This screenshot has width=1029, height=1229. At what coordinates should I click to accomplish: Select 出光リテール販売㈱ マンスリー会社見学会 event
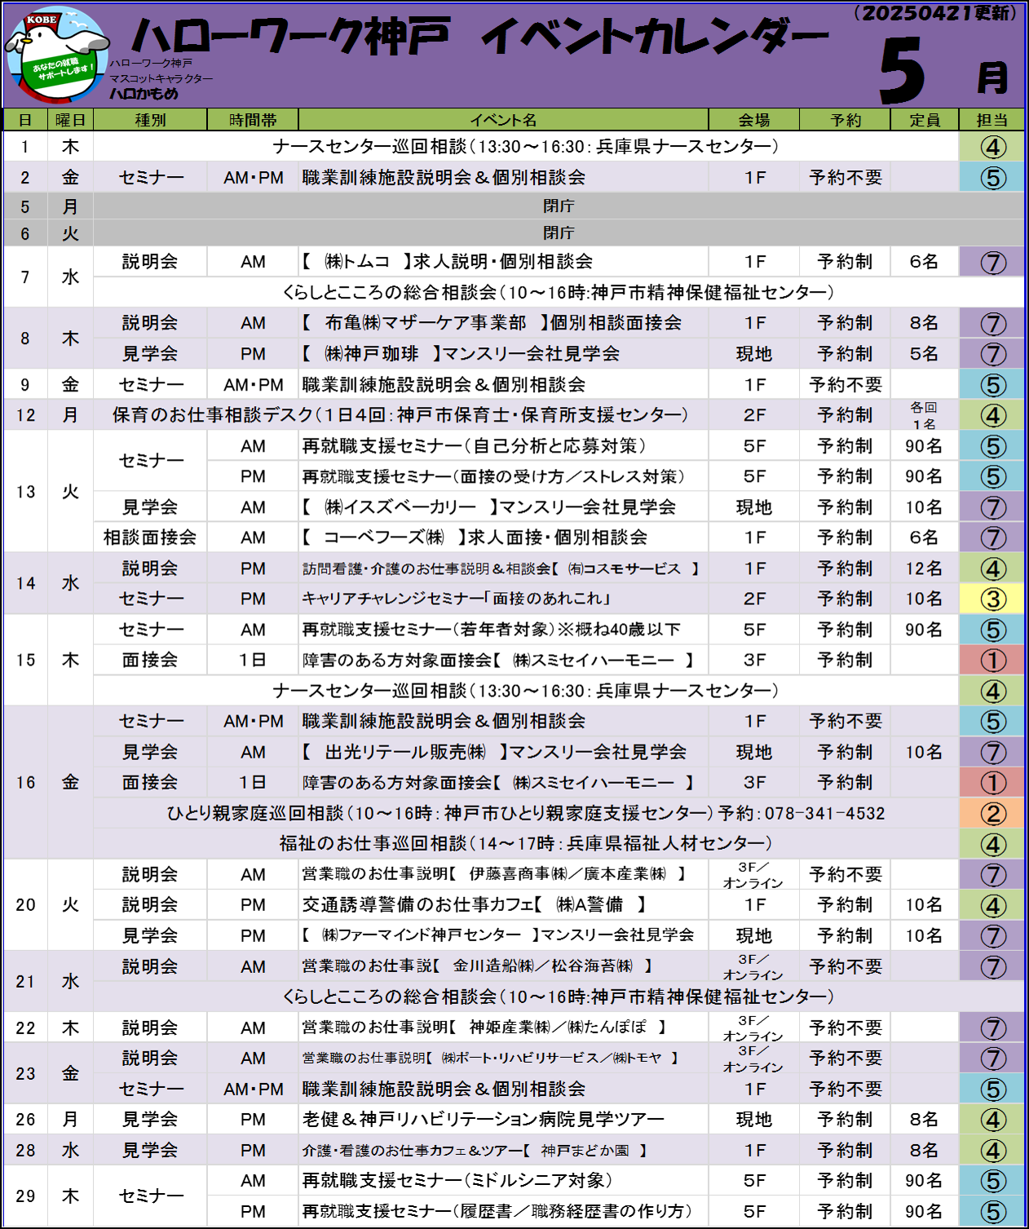coord(494,752)
